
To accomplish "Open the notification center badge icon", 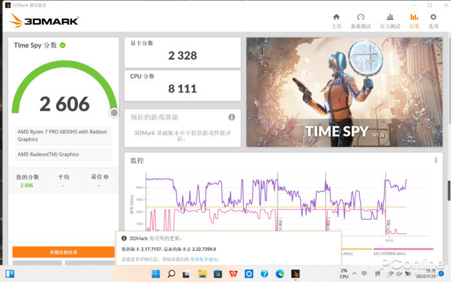I will tap(441, 274).
